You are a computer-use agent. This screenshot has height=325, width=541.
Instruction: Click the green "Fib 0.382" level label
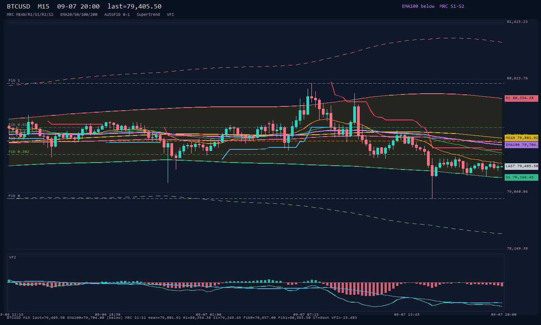pyautogui.click(x=19, y=152)
